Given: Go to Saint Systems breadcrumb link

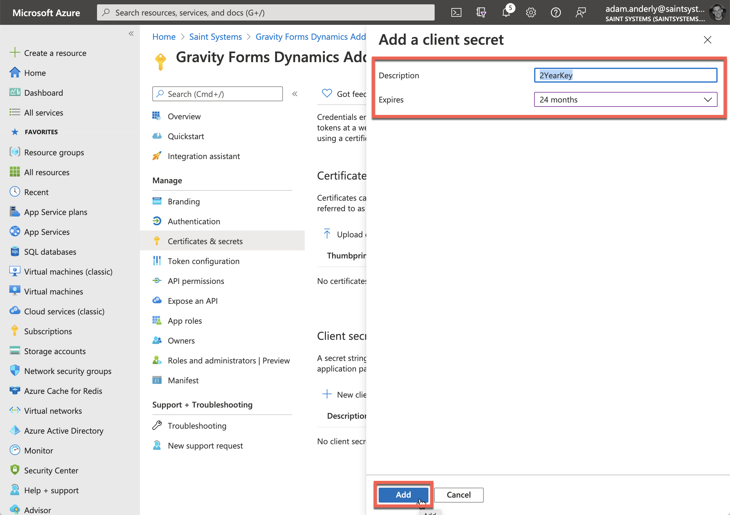Looking at the screenshot, I should tap(215, 37).
